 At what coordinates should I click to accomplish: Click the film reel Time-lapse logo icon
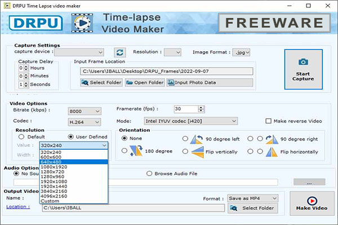(82, 23)
